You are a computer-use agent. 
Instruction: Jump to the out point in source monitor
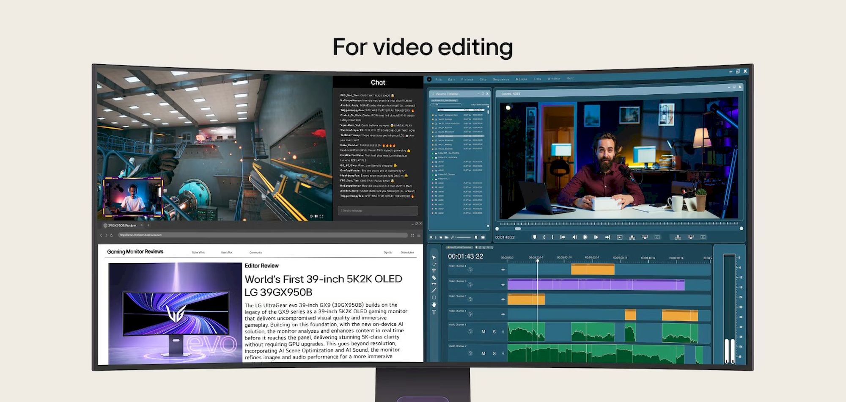[x=607, y=237]
